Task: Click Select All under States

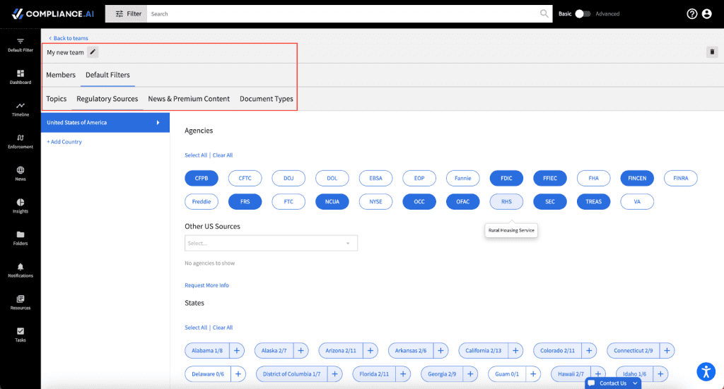Action: point(196,328)
